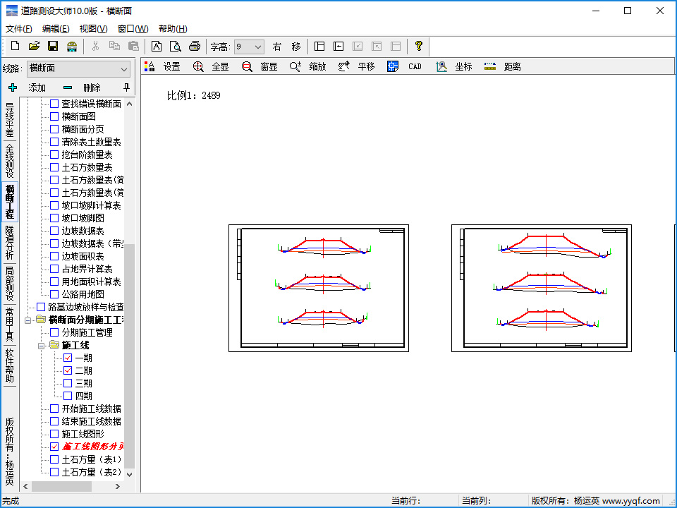The height and width of the screenshot is (508, 677).
Task: Open the 帮助(H) menu
Action: point(173,29)
